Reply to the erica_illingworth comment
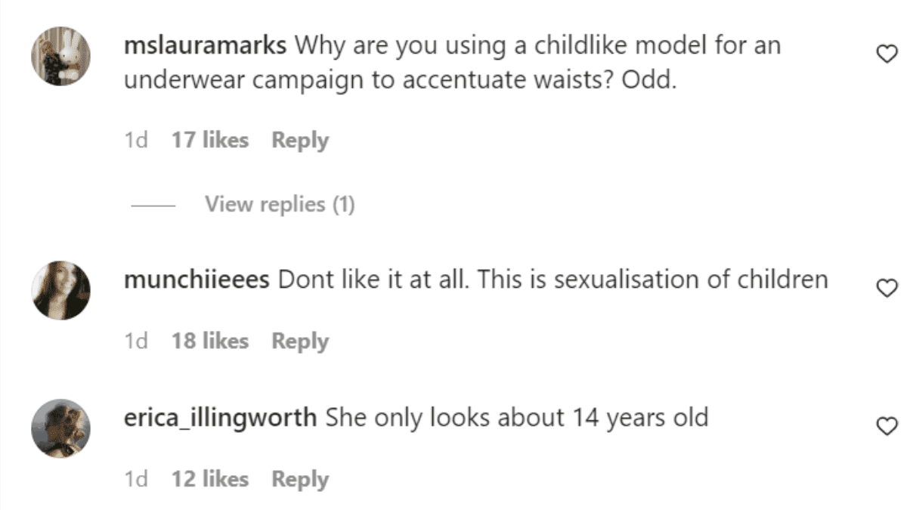 (x=300, y=479)
